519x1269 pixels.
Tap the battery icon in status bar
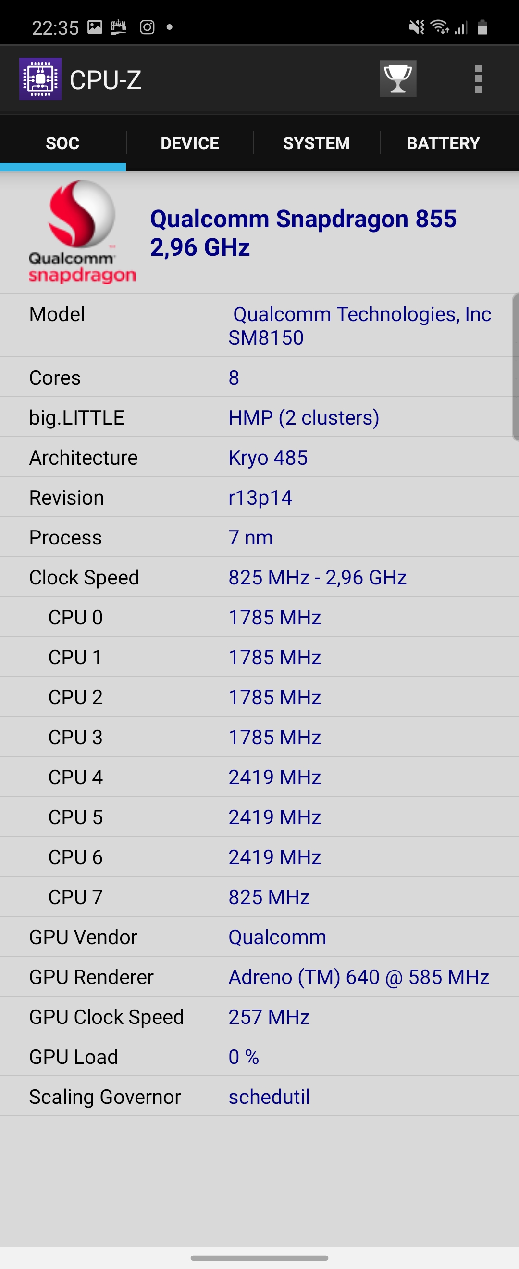482,27
